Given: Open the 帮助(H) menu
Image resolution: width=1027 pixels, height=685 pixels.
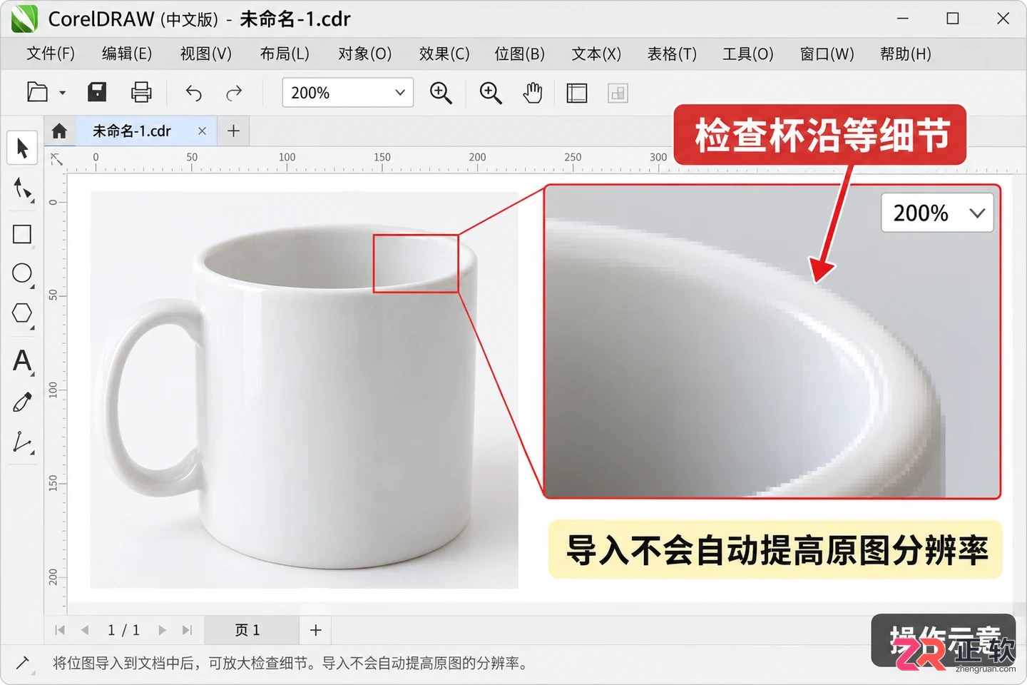Looking at the screenshot, I should [x=906, y=54].
